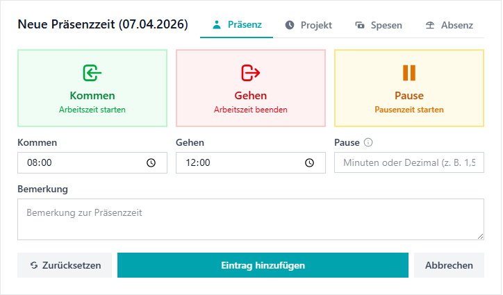Switch to the Absenz tab
This screenshot has width=503, height=295.
[x=449, y=25]
